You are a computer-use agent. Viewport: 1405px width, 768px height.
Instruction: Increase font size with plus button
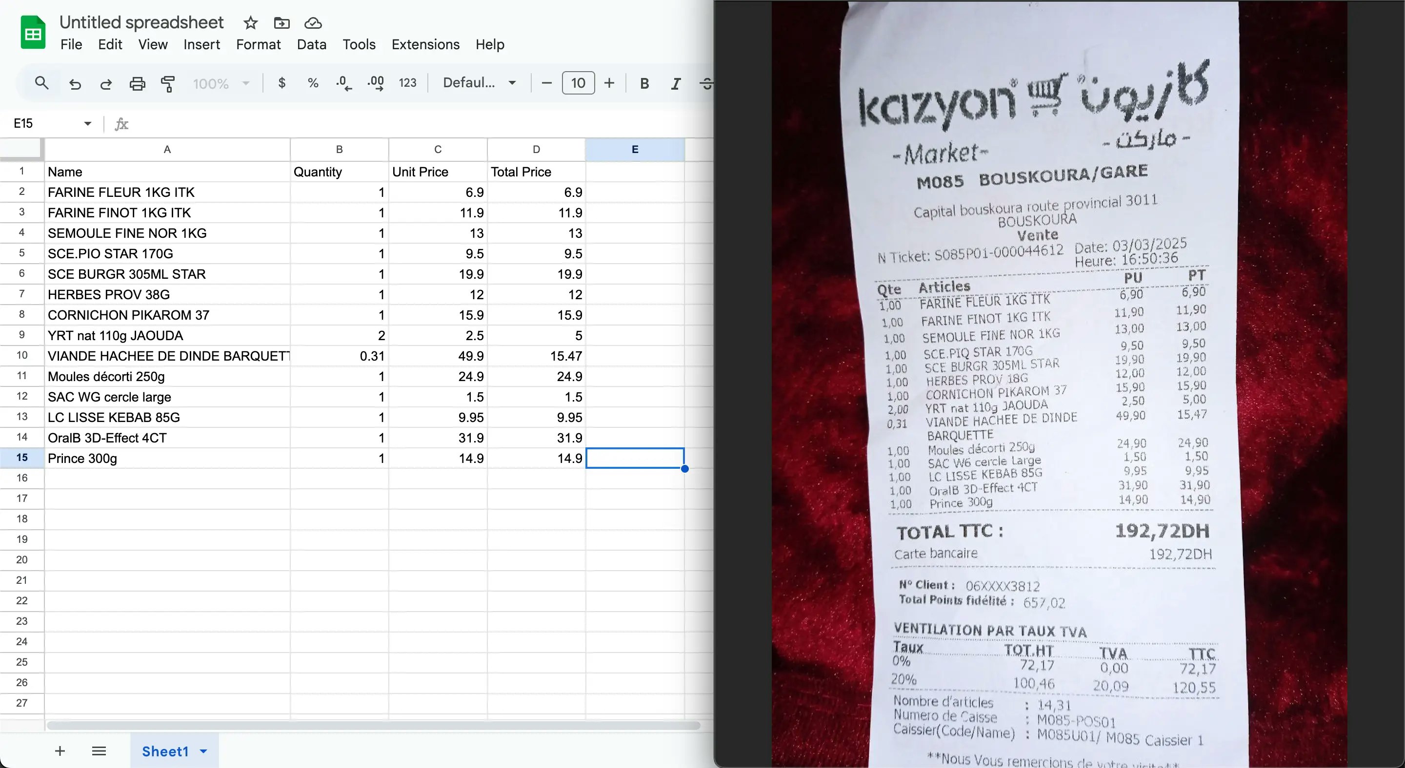pyautogui.click(x=609, y=83)
